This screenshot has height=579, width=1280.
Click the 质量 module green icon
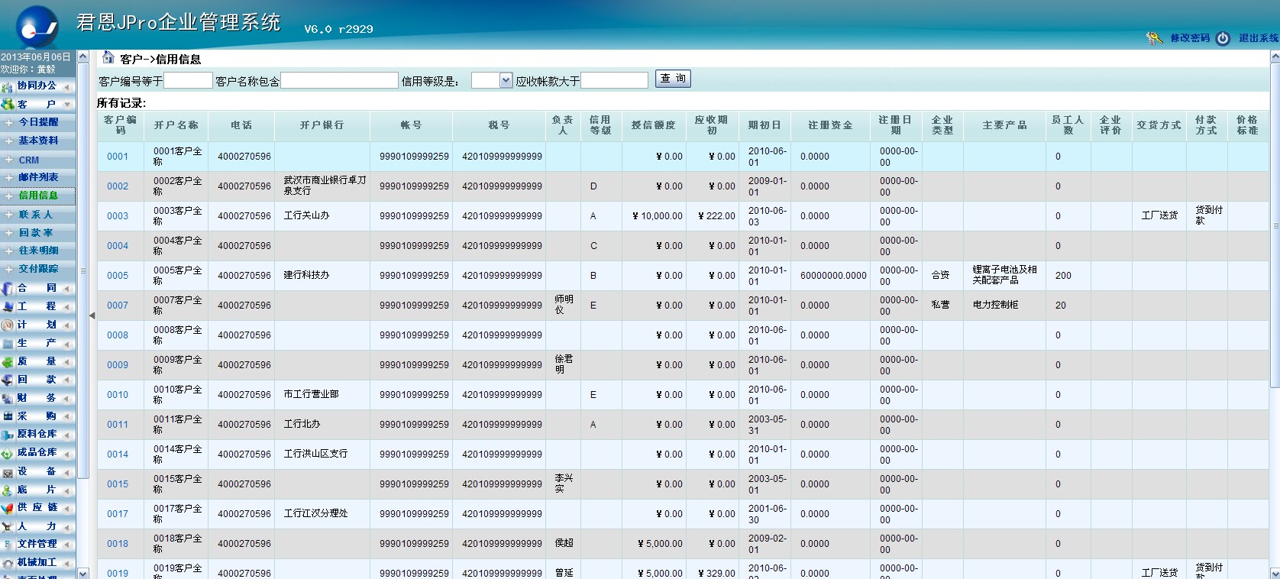(7, 361)
